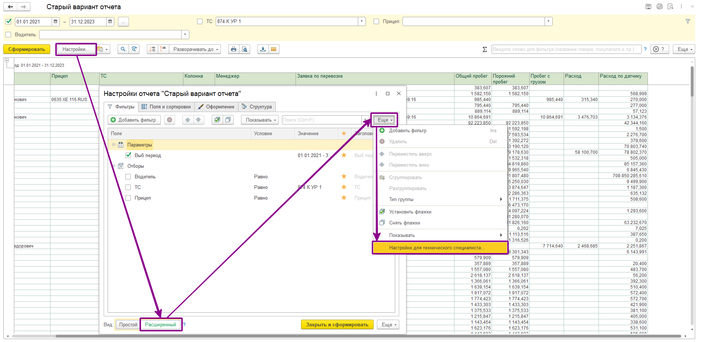This screenshot has height=342, width=701.
Task: Open the Прицеп field dropdown arrow
Action: [548, 21]
